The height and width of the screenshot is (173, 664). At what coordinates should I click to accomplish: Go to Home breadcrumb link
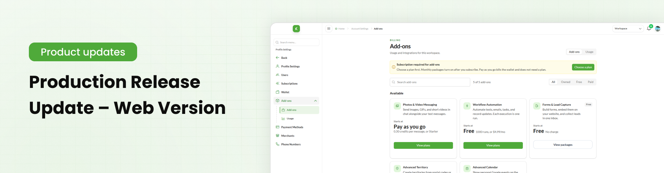point(341,29)
